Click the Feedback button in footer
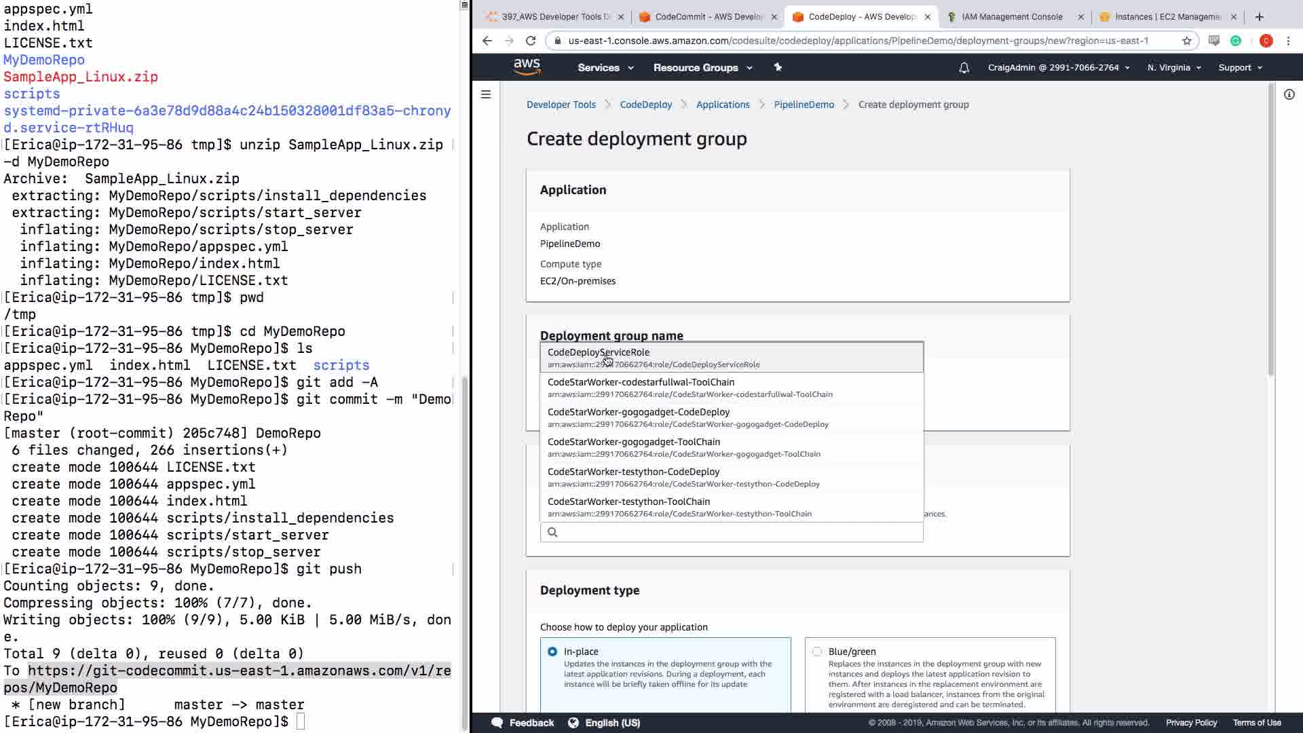Image resolution: width=1303 pixels, height=733 pixels. pos(523,723)
